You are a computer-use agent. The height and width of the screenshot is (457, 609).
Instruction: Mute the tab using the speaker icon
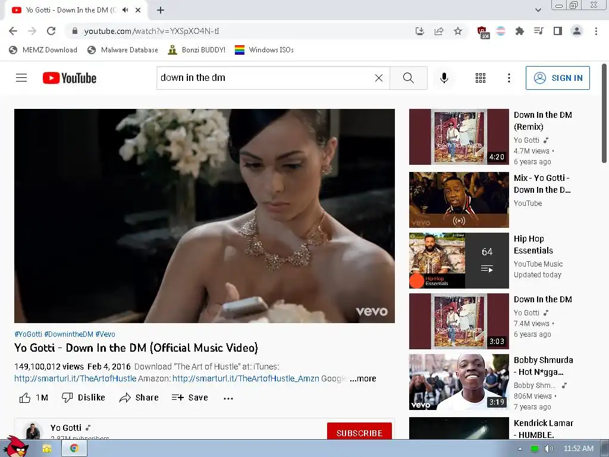pos(125,10)
